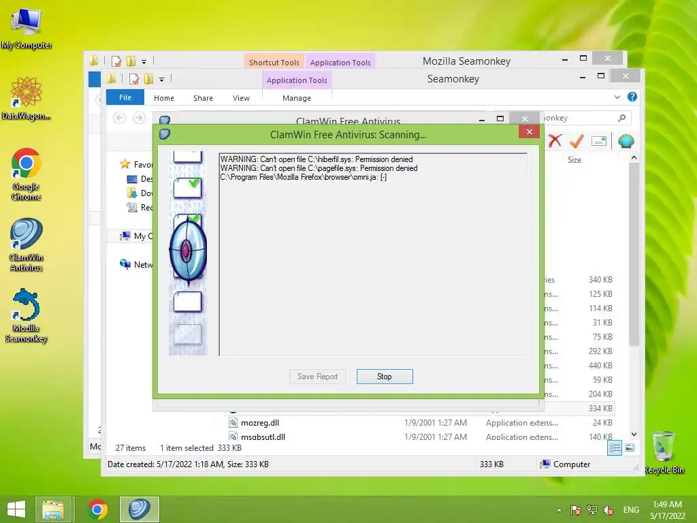Open the volume tray icon

pyautogui.click(x=608, y=510)
